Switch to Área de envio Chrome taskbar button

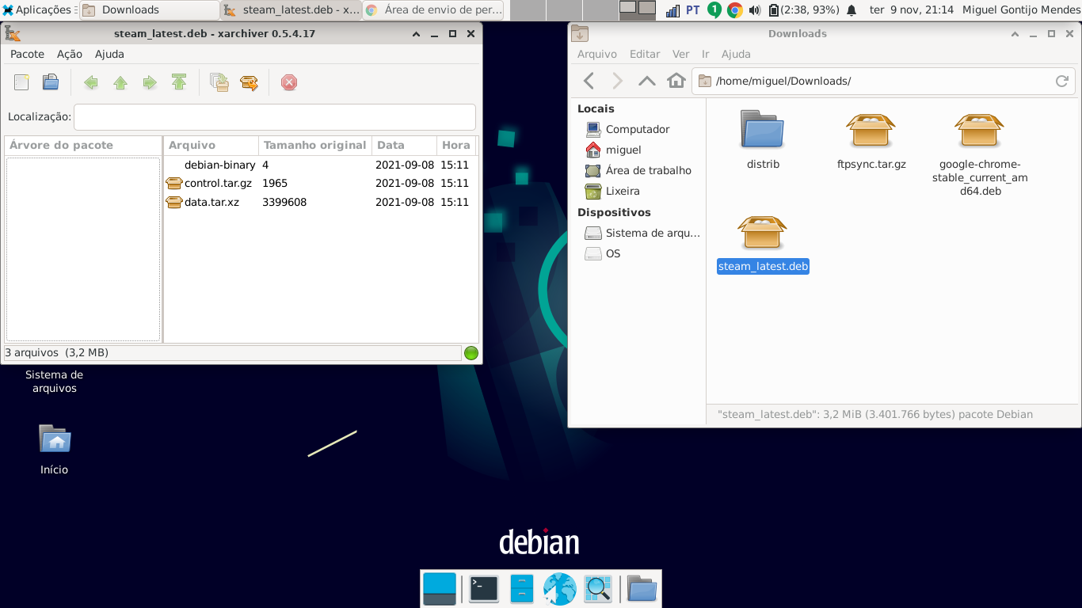434,10
